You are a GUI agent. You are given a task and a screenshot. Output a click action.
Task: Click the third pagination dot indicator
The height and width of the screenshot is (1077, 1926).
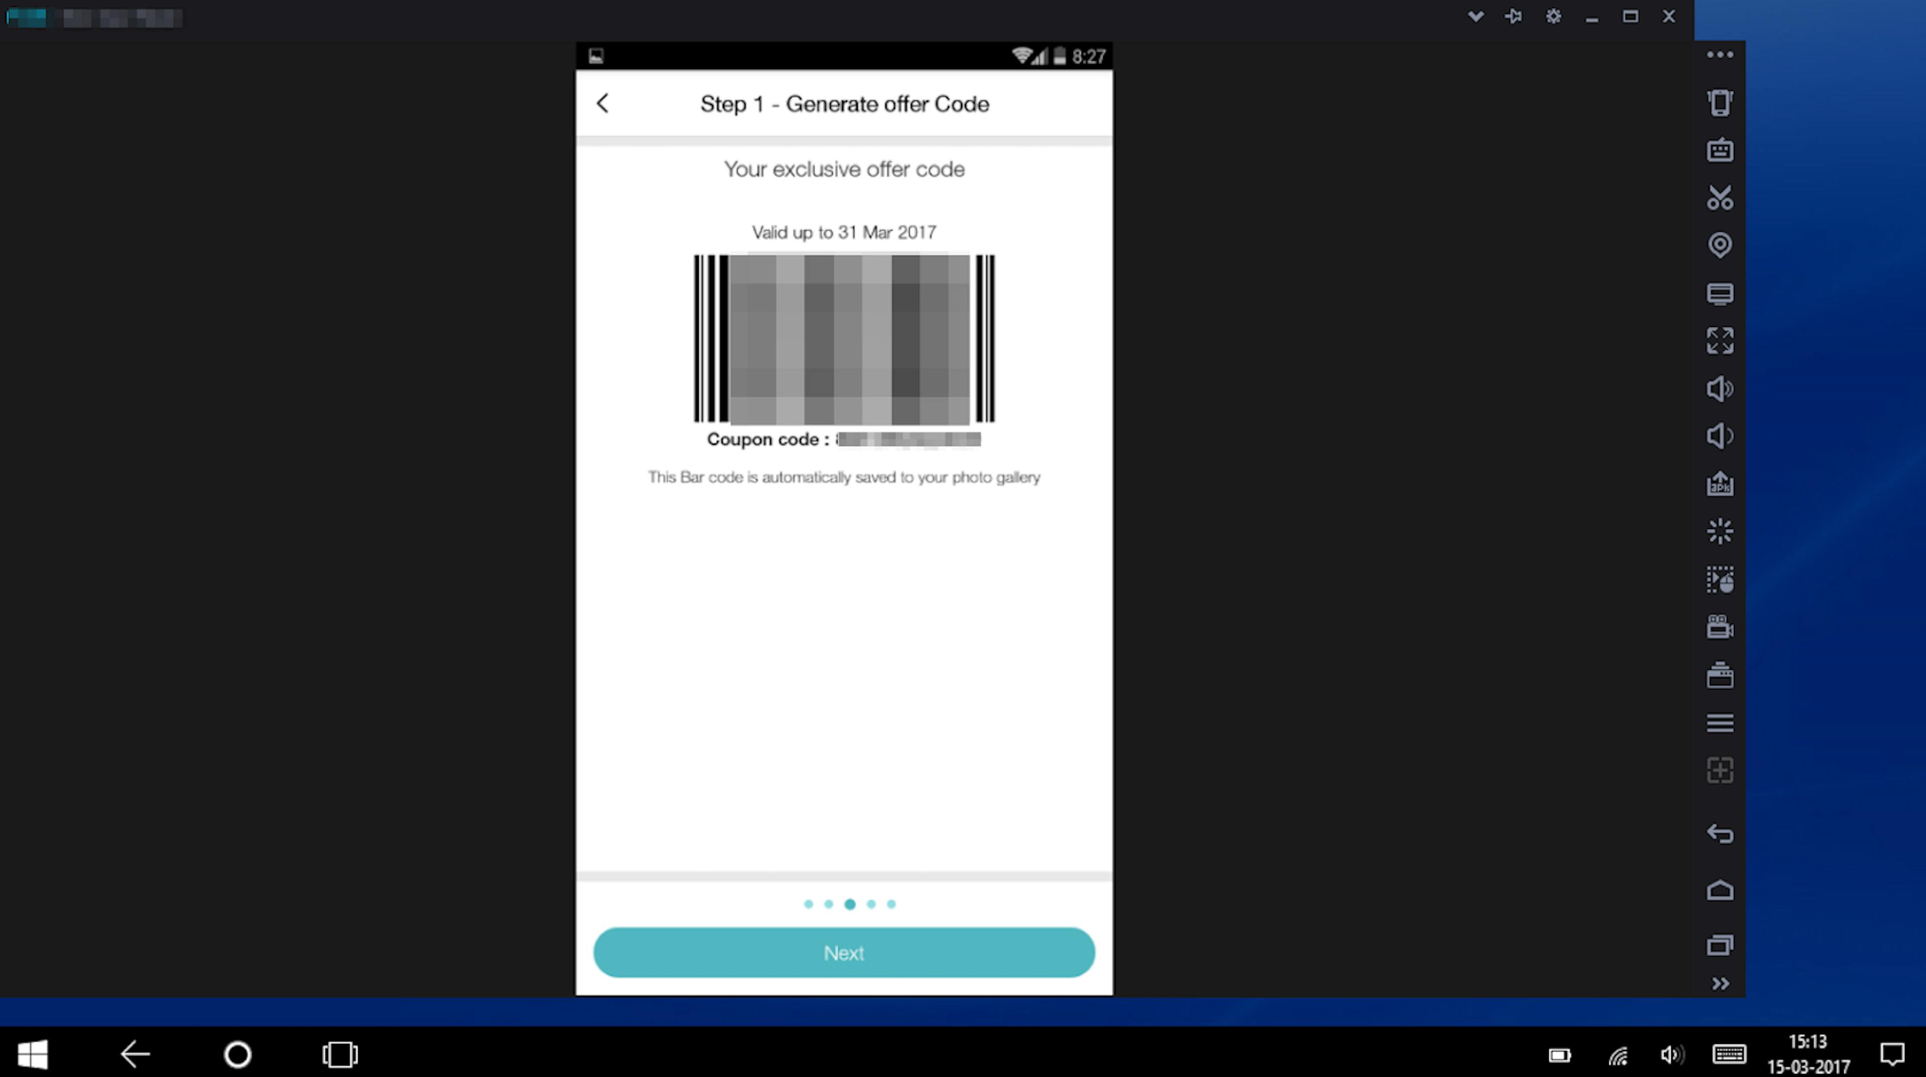(849, 904)
